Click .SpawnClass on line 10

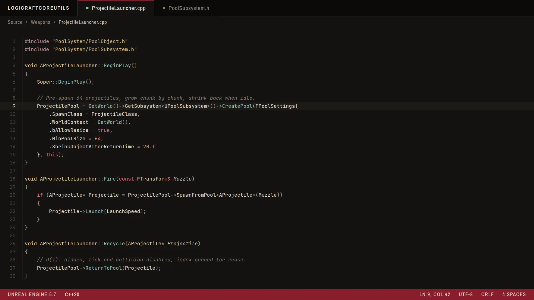pyautogui.click(x=66, y=114)
